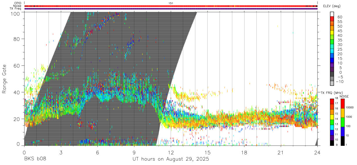Click the y-axis tick label '100'
This screenshot has width=357, height=165.
tap(15, 13)
